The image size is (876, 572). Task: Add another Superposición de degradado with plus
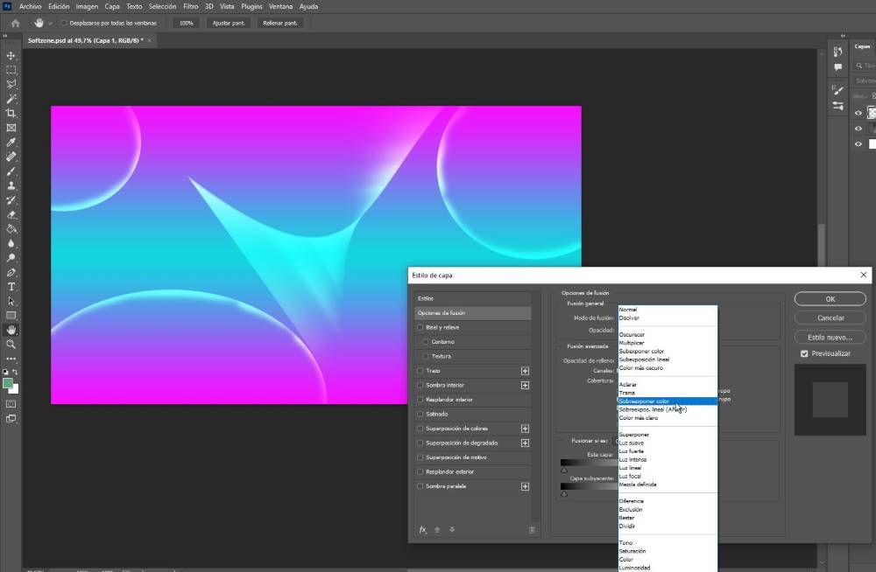(x=525, y=443)
